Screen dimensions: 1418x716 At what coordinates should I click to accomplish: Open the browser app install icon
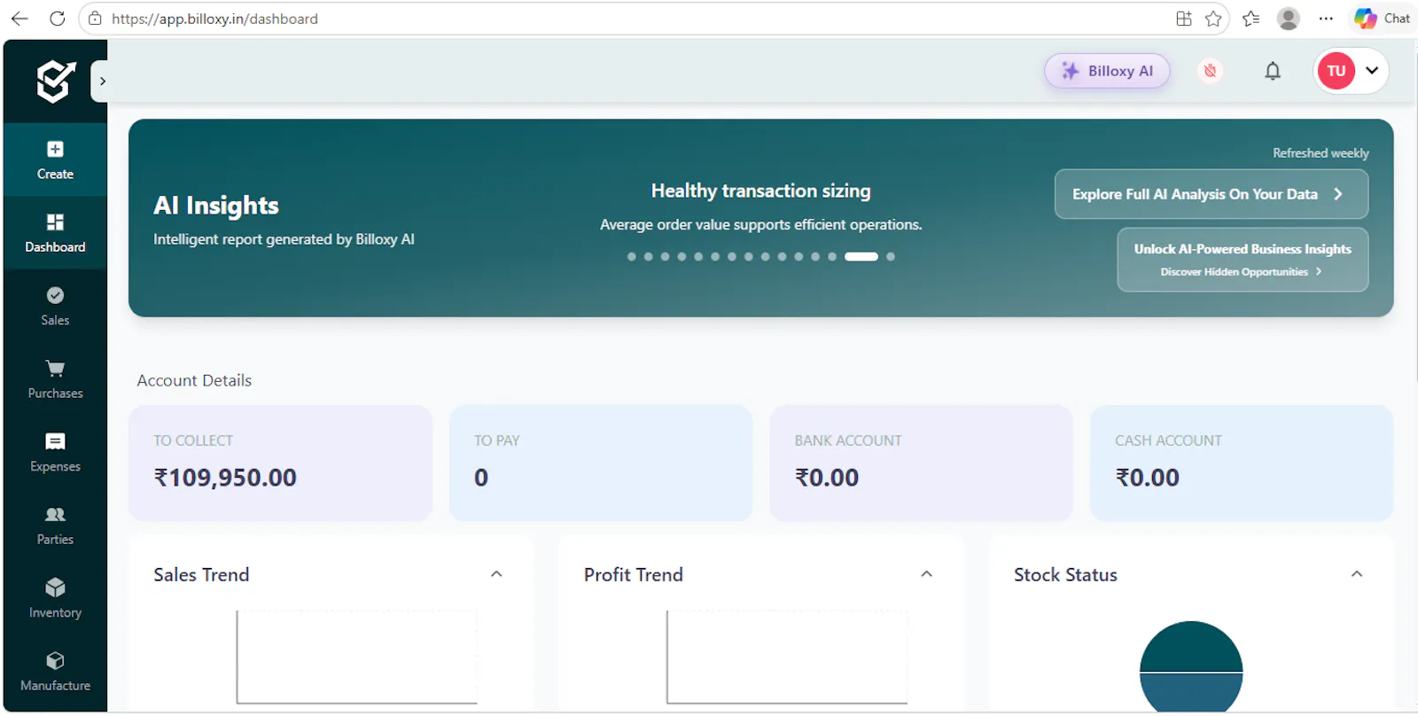coord(1184,19)
